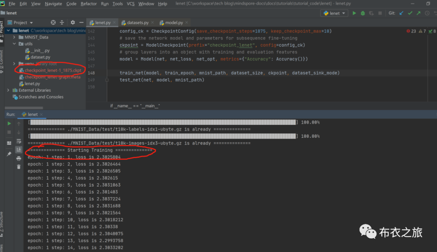The image size is (437, 252).
Task: Select checkpoint_lenet-1_1875.ckpt file
Action: tap(53, 70)
